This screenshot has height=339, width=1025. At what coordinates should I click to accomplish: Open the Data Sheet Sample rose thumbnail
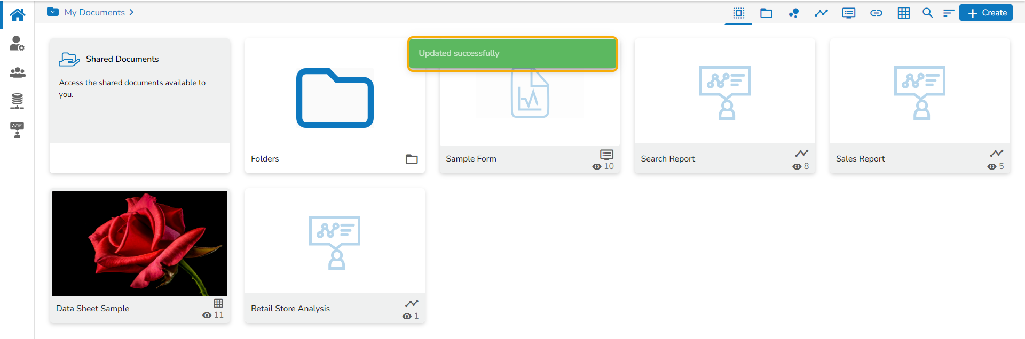tap(140, 243)
